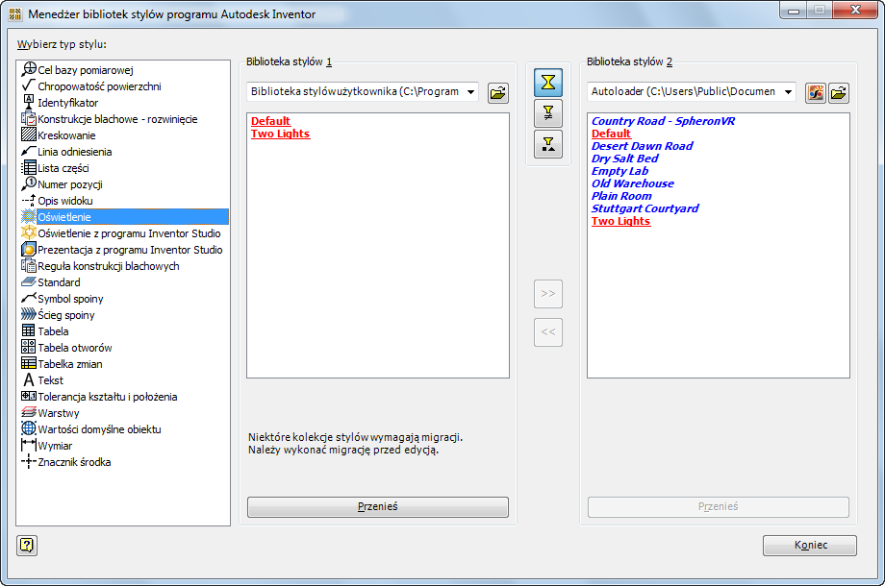
Task: Choose Wartości domyślne obiektu globe icon
Action: point(29,428)
